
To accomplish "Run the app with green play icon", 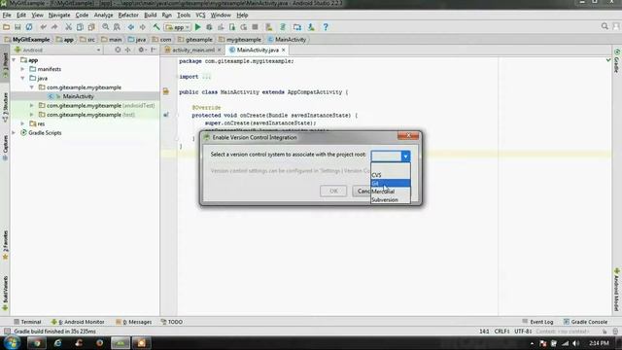I will (x=197, y=27).
